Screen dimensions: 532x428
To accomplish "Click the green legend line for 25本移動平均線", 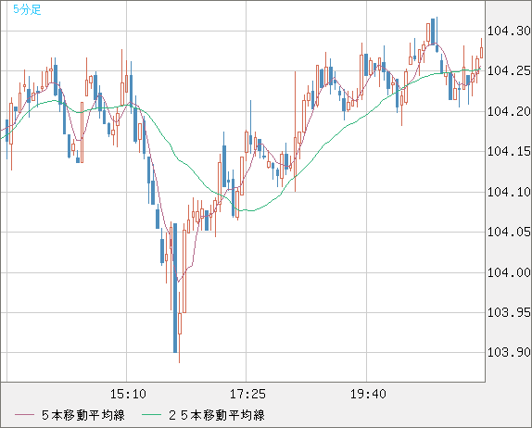I will point(151,415).
